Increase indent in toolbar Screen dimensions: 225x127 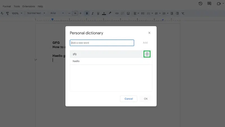coord(177,13)
